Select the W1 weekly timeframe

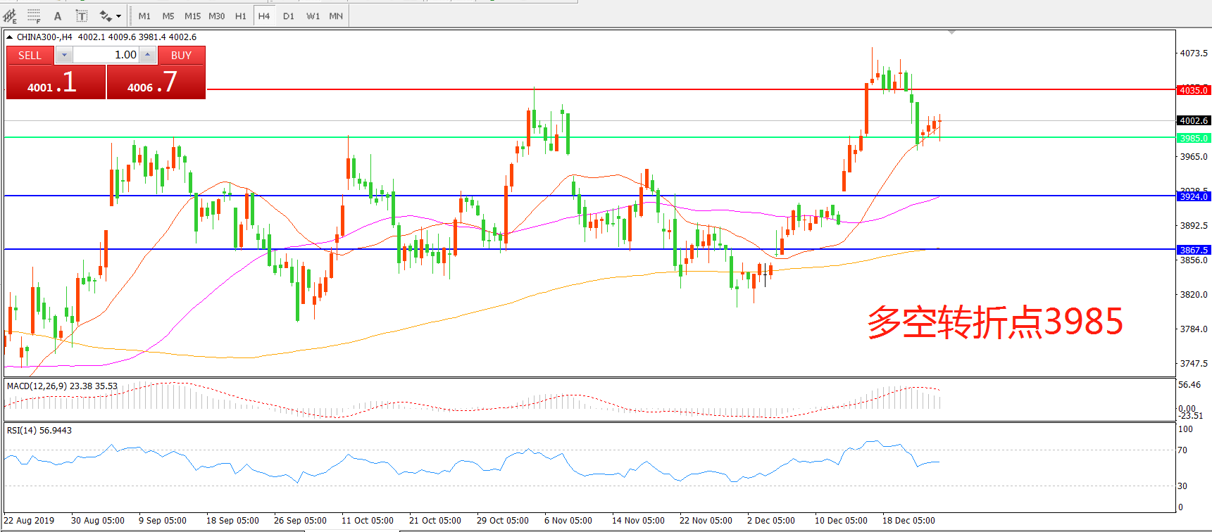pos(313,15)
